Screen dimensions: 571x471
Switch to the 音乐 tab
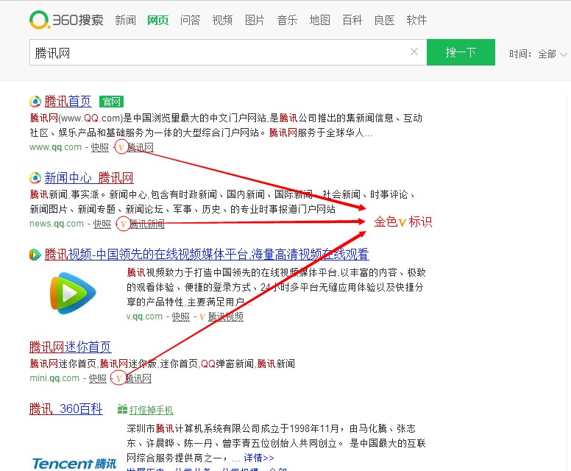(287, 20)
